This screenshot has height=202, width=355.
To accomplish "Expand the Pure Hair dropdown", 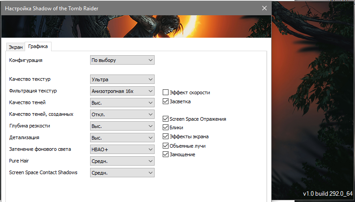I will click(122, 161).
